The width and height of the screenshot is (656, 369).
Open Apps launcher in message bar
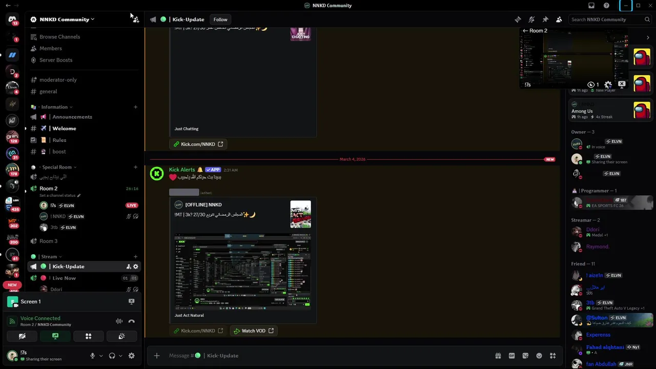[552, 356]
